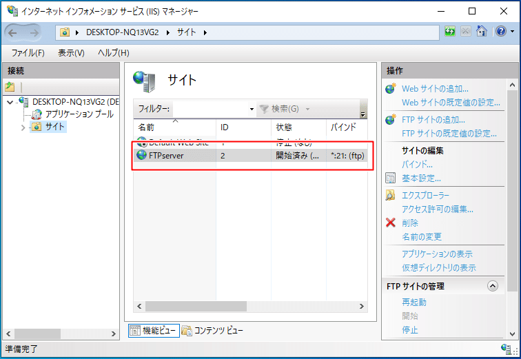Screen dimensions: 521x359
Task: Sort by the バインド column header
Action: tap(347, 127)
